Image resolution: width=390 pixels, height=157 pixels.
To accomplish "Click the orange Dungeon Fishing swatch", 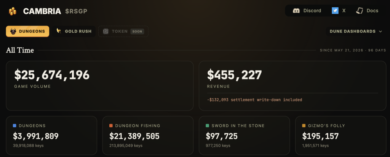I will [x=111, y=126].
